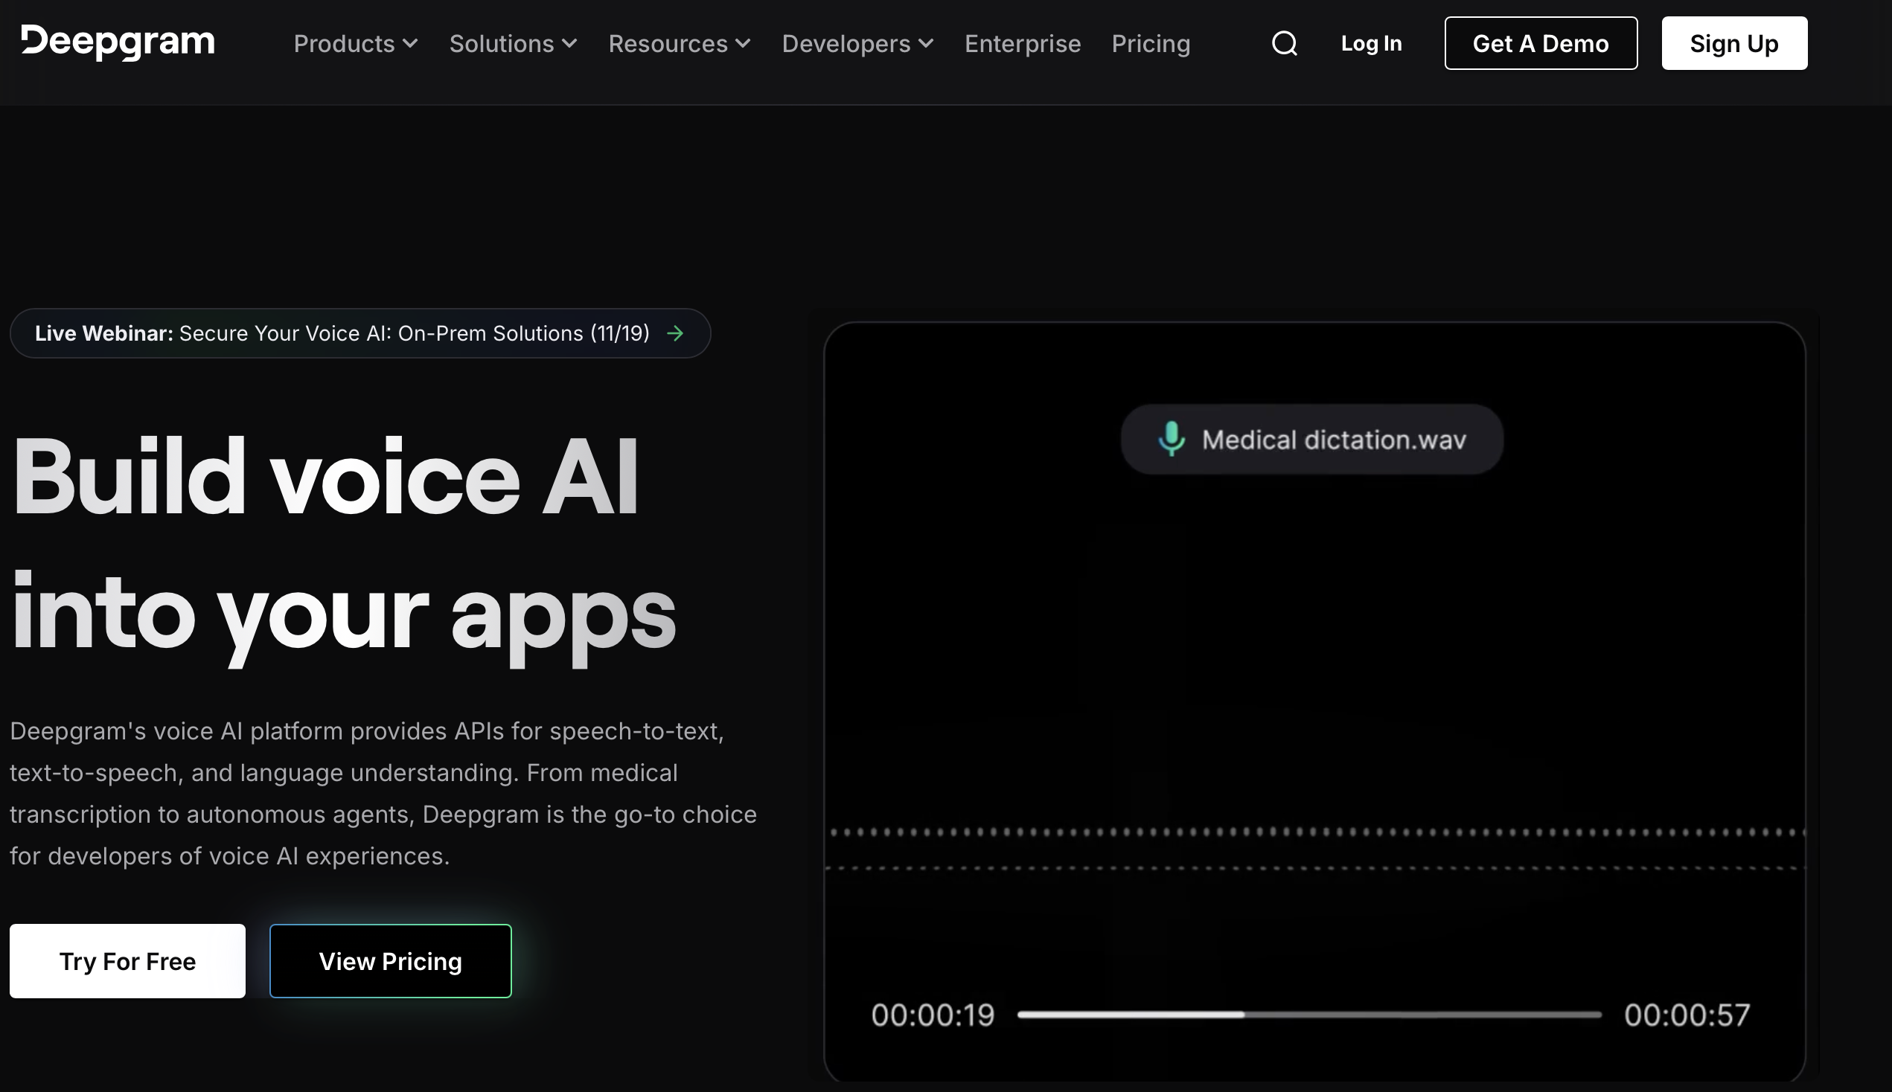The width and height of the screenshot is (1892, 1092).
Task: Open the search function
Action: (x=1284, y=42)
